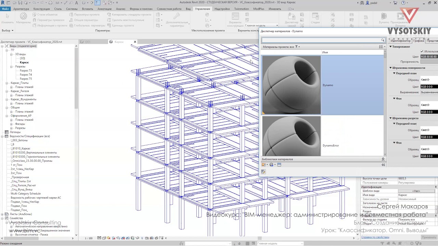Collapse the material editor panel double arrow
Image resolution: width=438 pixels, height=246 pixels.
383,165
